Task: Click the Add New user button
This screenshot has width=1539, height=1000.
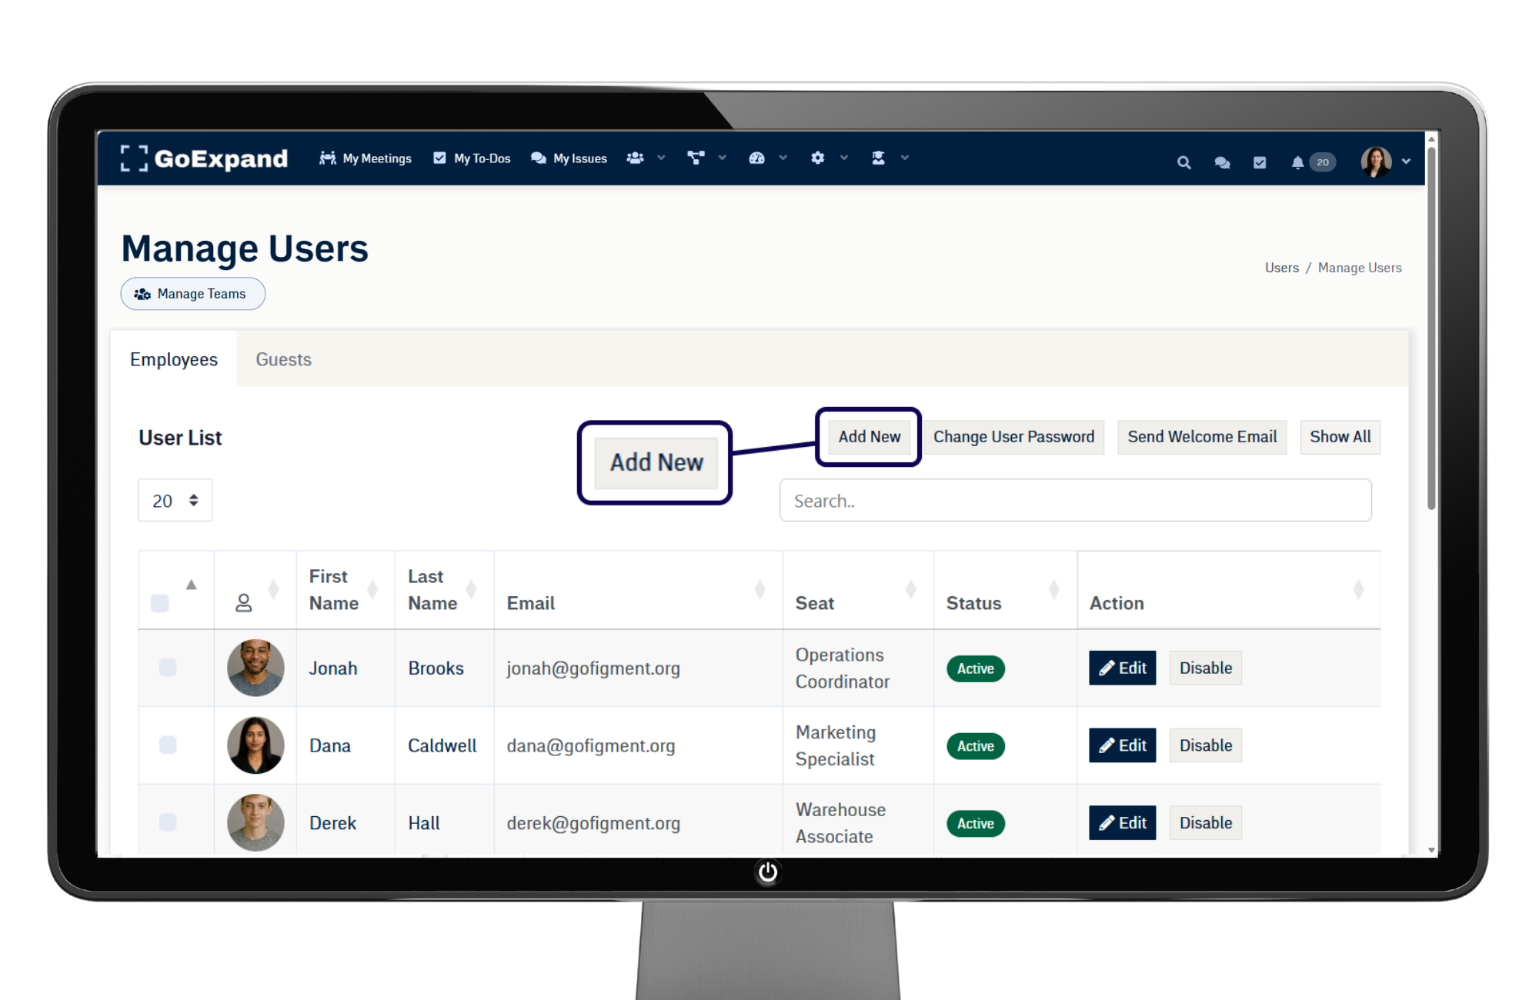Action: [x=869, y=437]
